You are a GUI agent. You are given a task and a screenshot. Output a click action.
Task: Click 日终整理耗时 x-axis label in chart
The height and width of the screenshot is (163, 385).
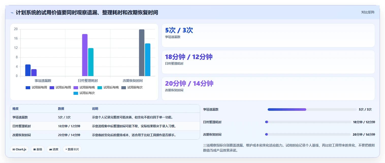(88, 81)
